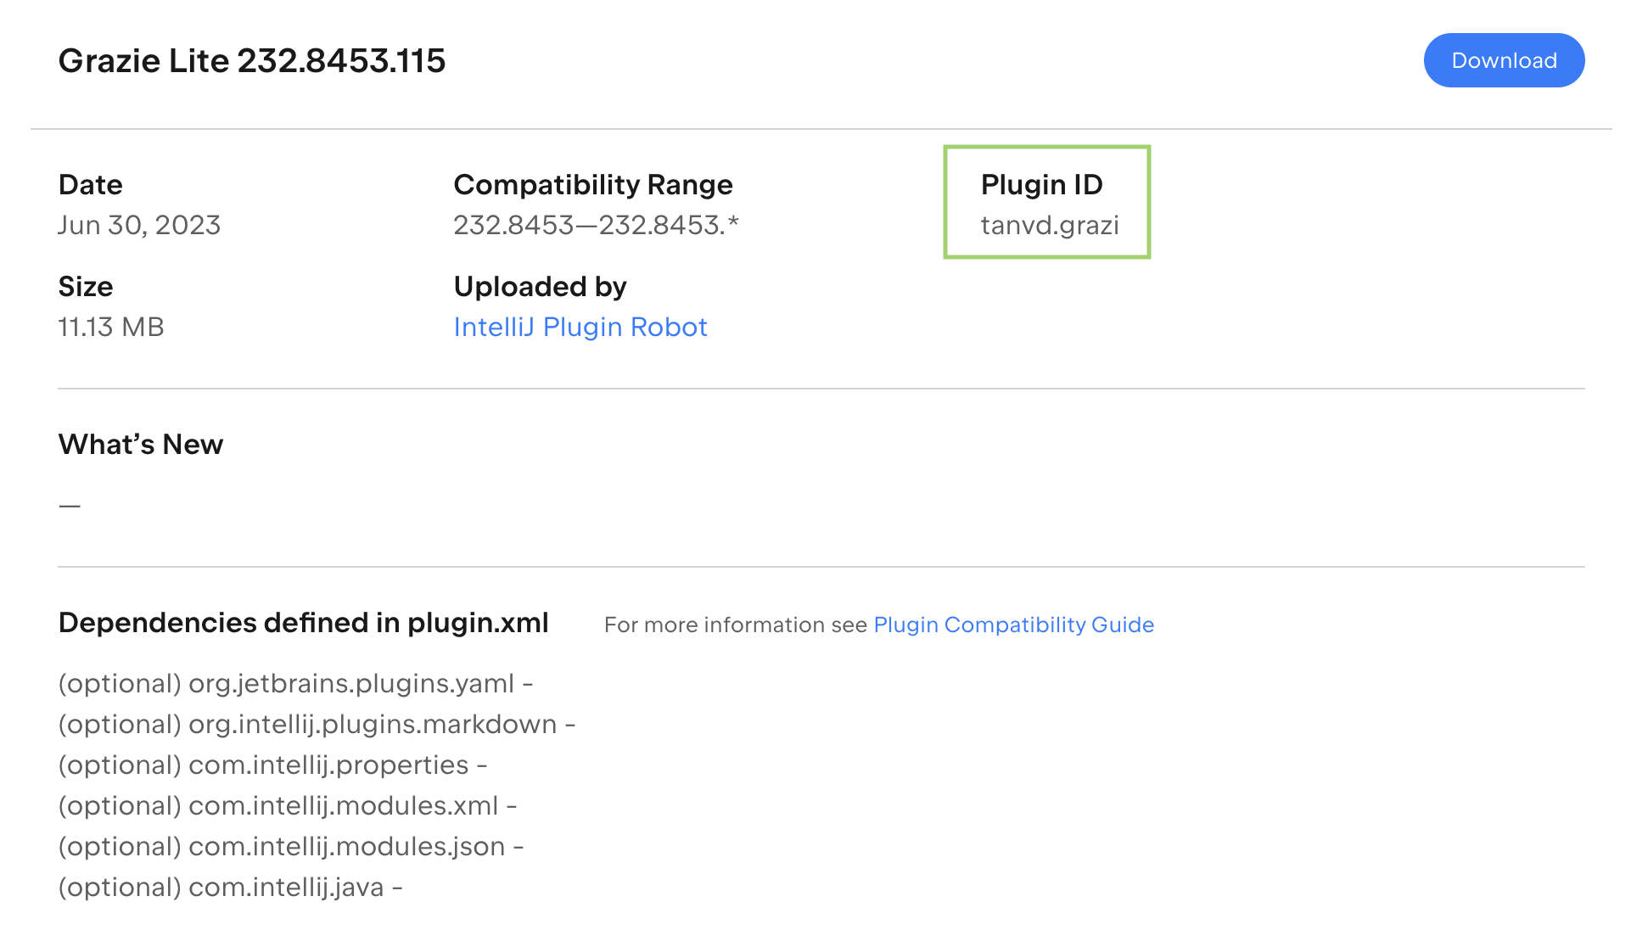Click the Download button
The width and height of the screenshot is (1648, 930).
point(1503,59)
